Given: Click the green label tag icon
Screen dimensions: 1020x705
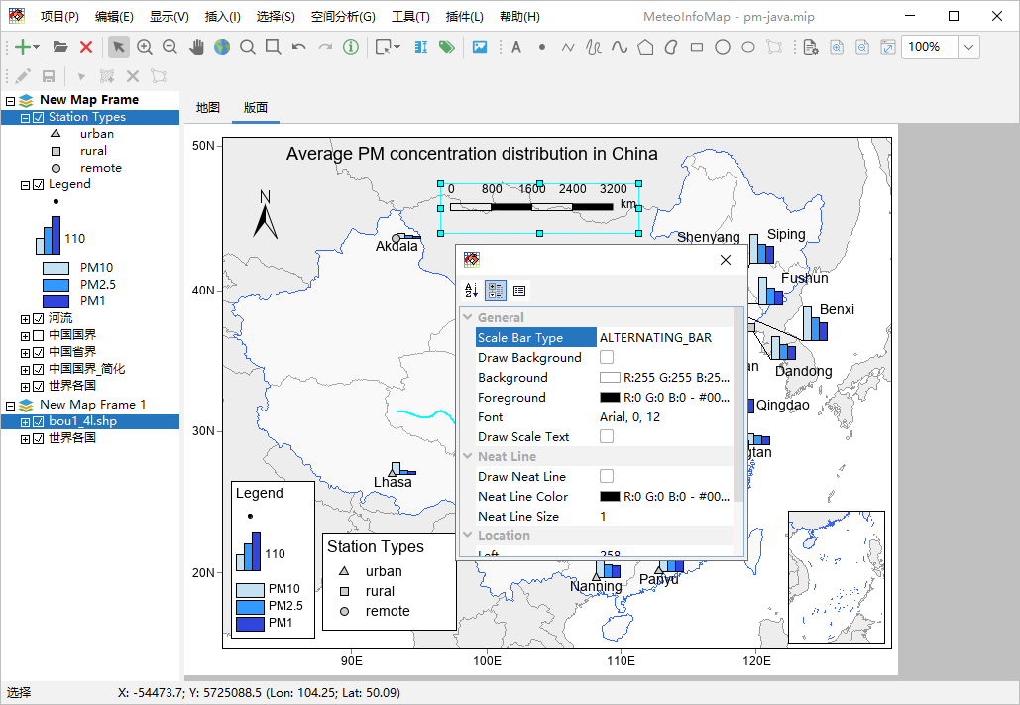Looking at the screenshot, I should point(446,47).
